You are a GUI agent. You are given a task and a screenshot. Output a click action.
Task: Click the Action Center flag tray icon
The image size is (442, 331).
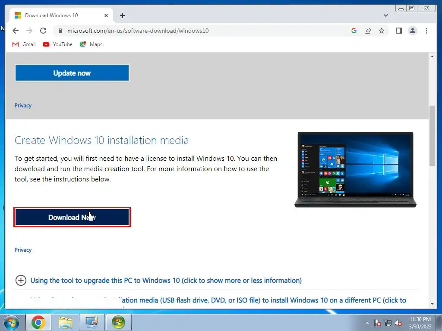point(378,323)
